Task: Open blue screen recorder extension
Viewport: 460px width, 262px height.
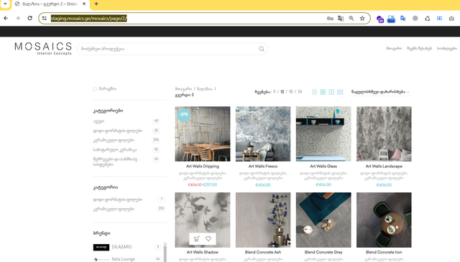Action: pyautogui.click(x=439, y=18)
